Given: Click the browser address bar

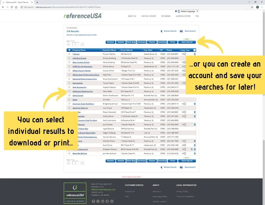Looking at the screenshot, I should [135, 7].
